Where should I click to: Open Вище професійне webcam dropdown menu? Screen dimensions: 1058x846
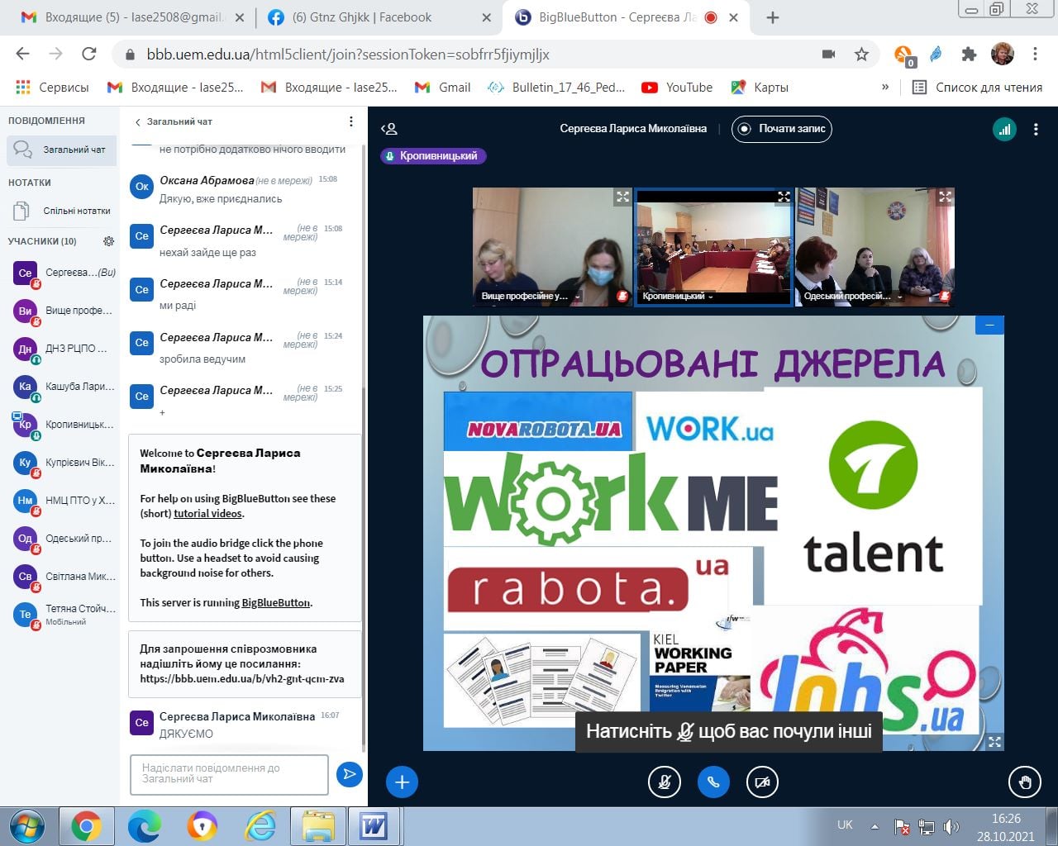tap(531, 296)
